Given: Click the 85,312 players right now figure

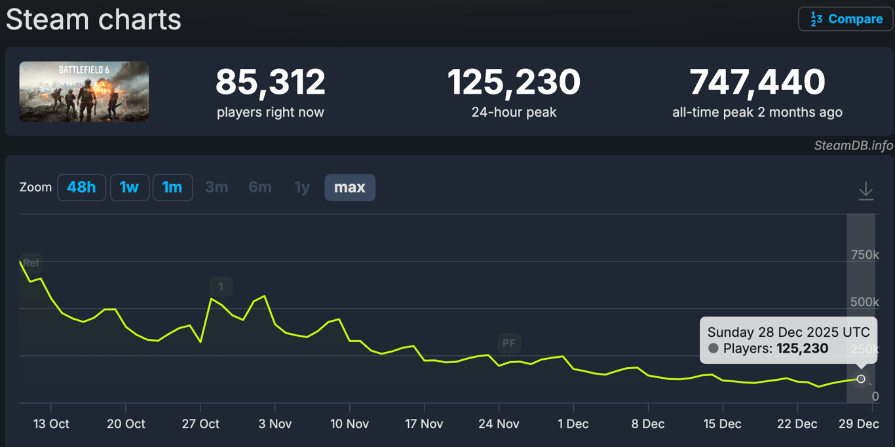Looking at the screenshot, I should [x=270, y=83].
